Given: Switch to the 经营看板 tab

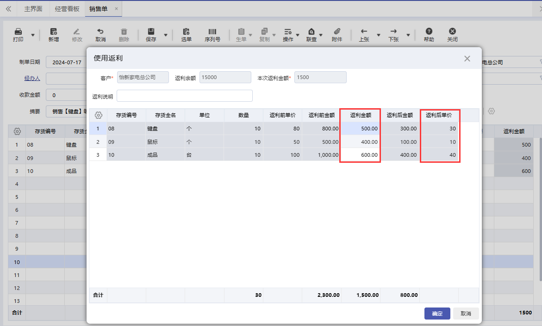Looking at the screenshot, I should 67,9.
